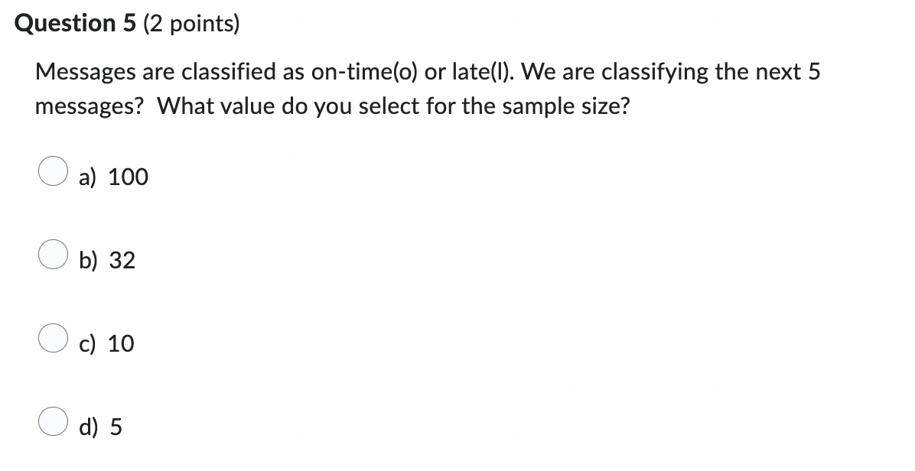Click the radio button next to 10

[x=53, y=339]
